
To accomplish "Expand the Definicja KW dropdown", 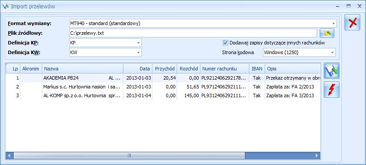I will pos(138,52).
